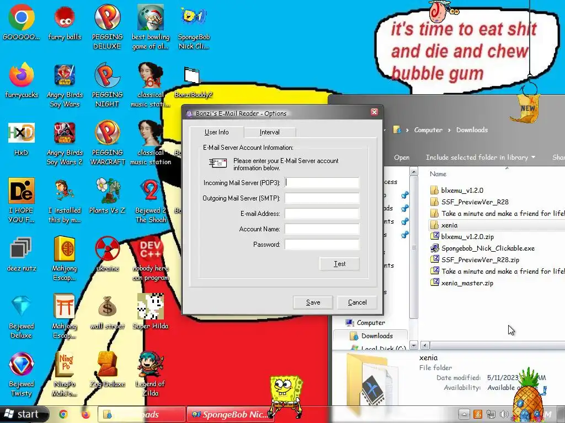Switch to the User Info tab

pyautogui.click(x=216, y=132)
